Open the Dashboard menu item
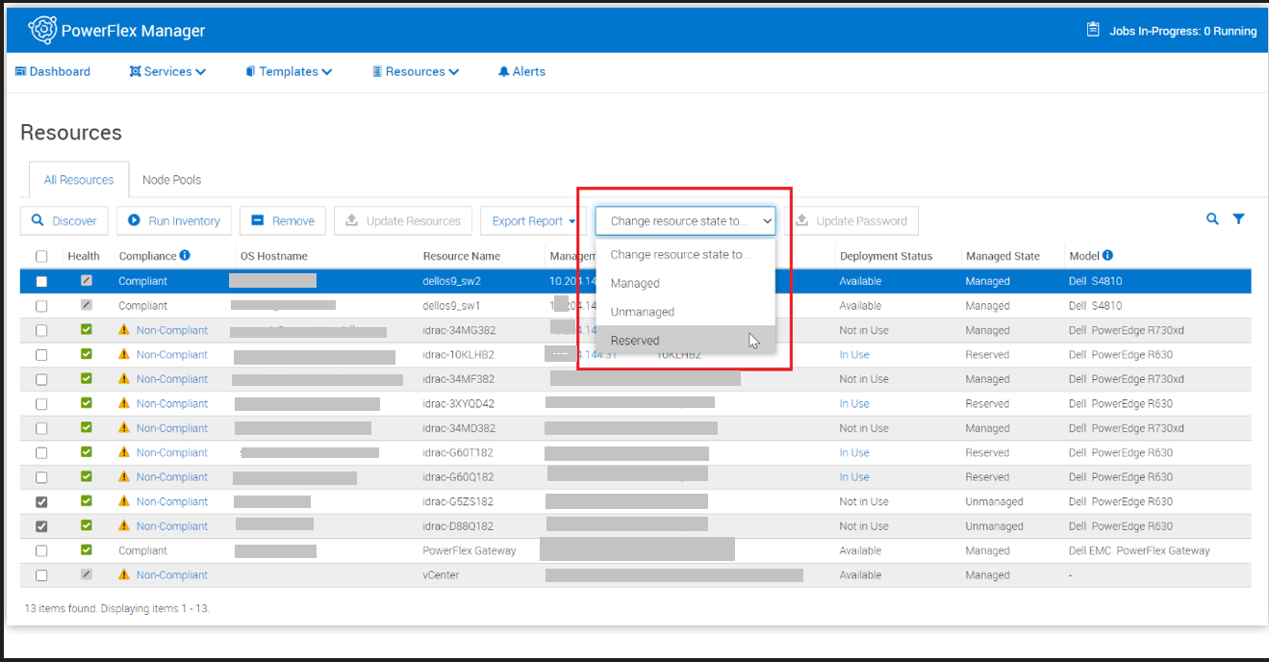This screenshot has width=1269, height=662. point(53,71)
